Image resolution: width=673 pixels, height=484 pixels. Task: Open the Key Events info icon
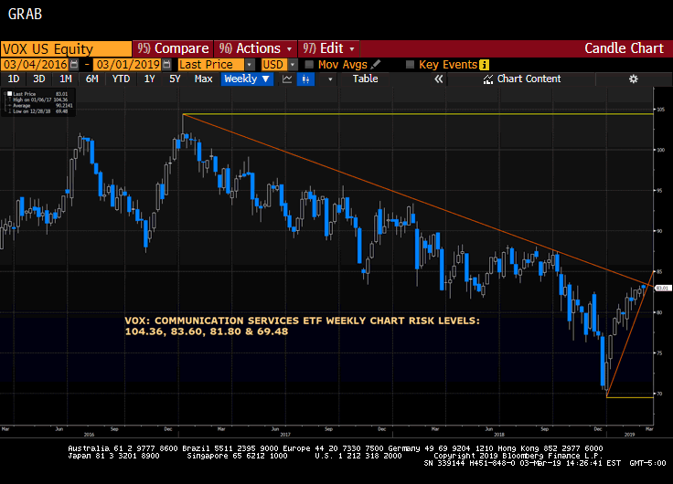(x=484, y=65)
